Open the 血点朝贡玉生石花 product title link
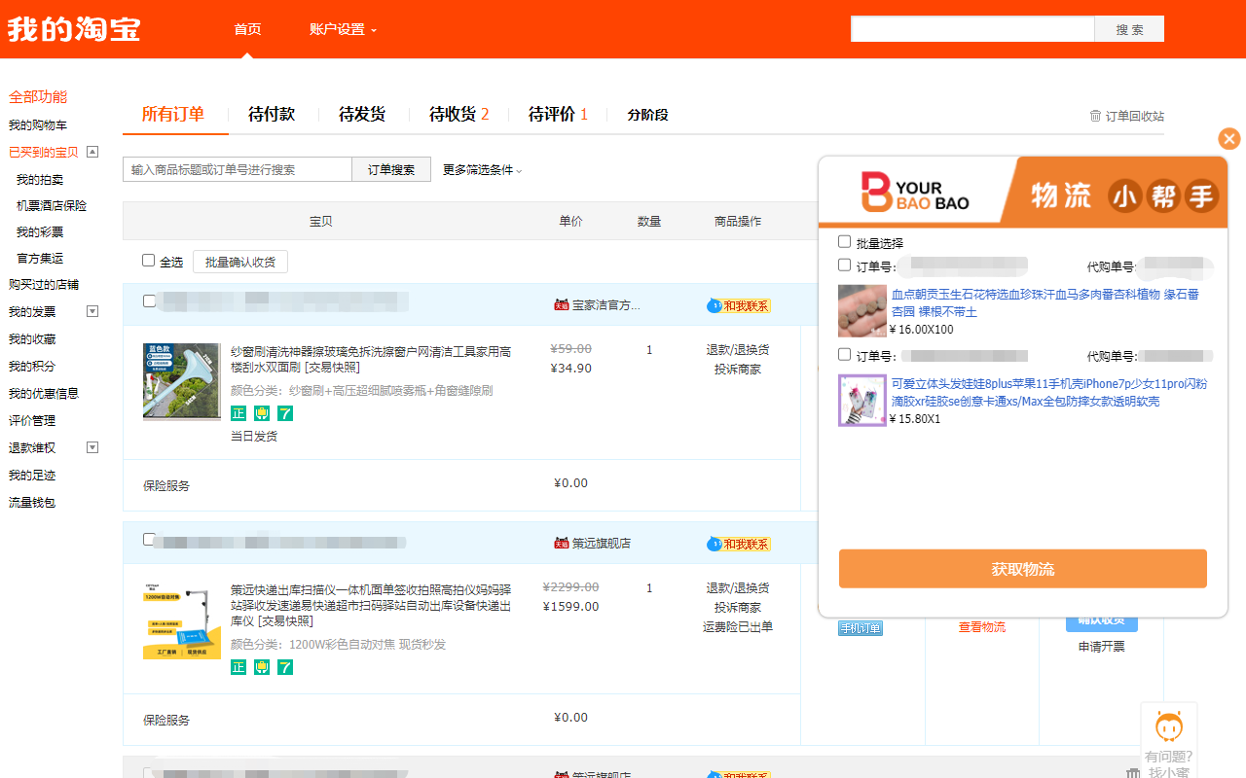 (1045, 303)
